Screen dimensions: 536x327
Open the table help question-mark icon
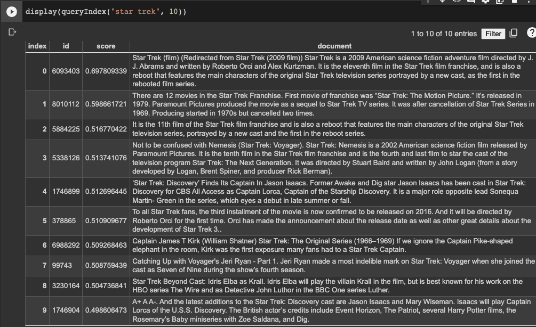(x=532, y=33)
